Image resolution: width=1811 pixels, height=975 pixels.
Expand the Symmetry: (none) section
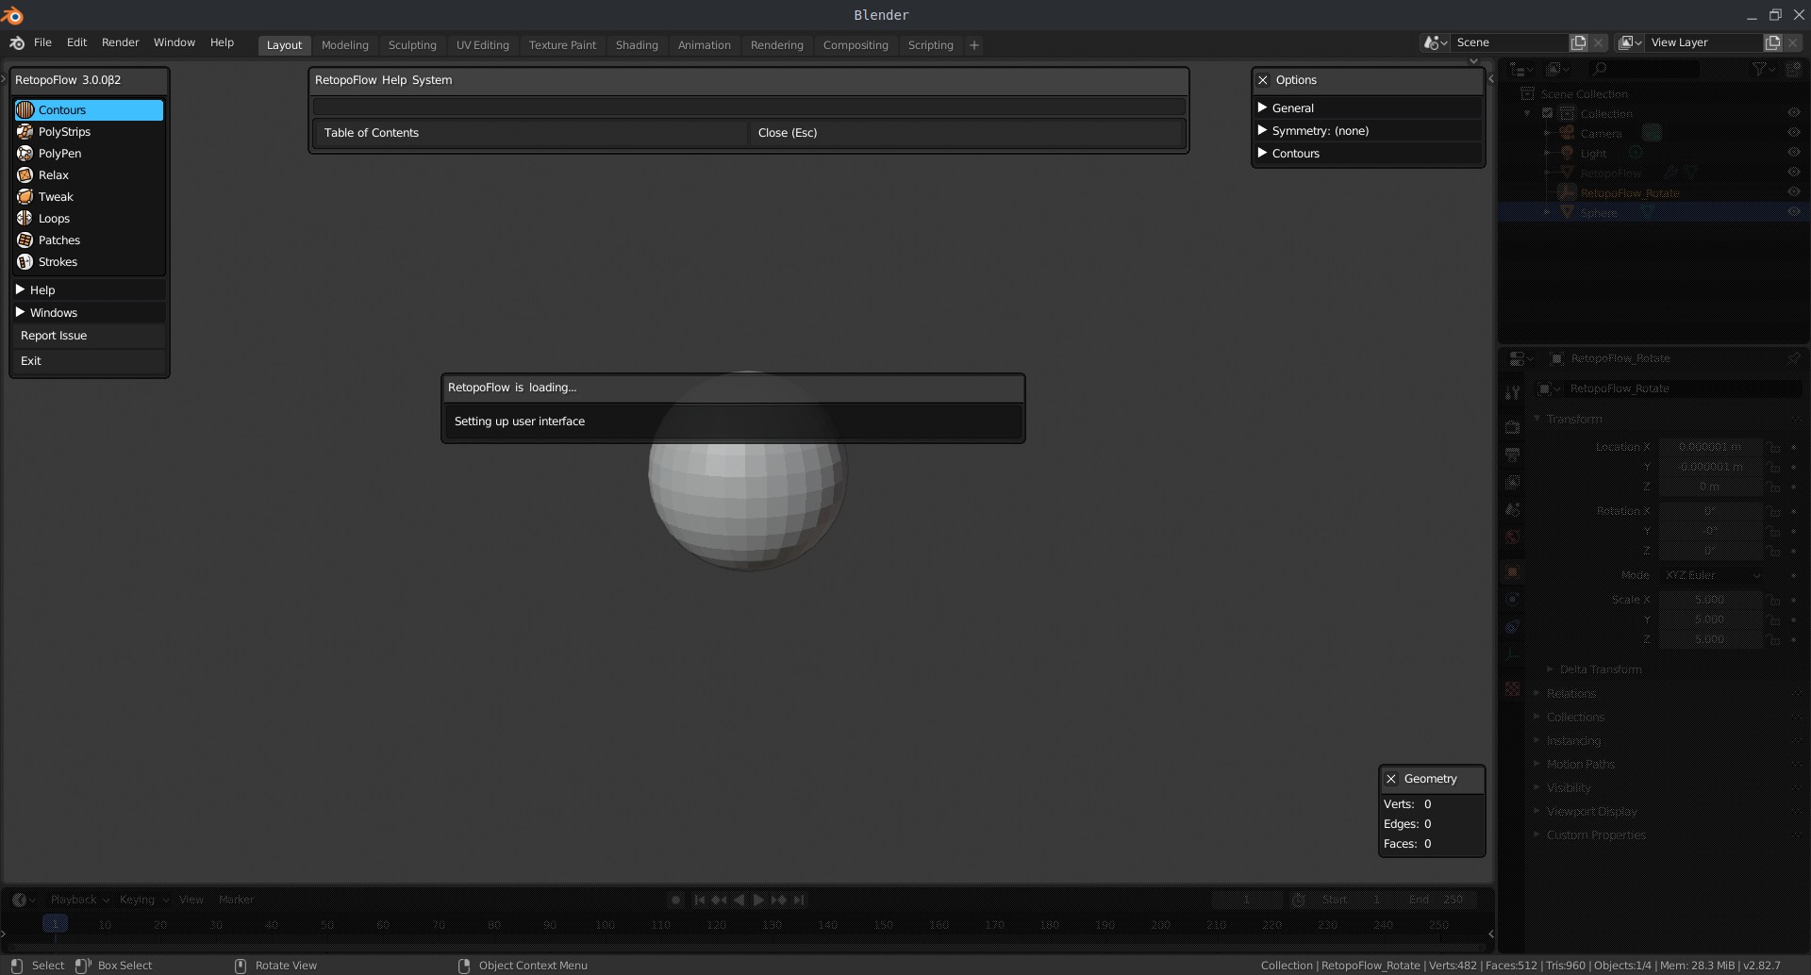coord(1368,130)
